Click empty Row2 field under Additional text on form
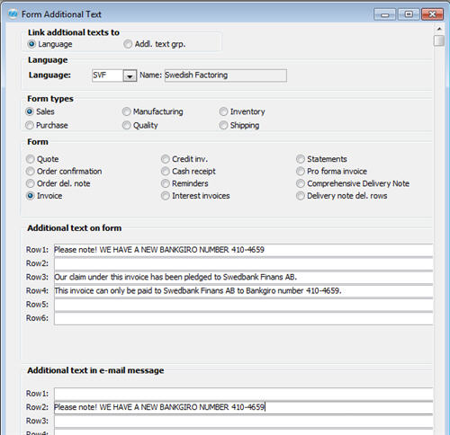Screen dimensions: 450x435 [243, 263]
